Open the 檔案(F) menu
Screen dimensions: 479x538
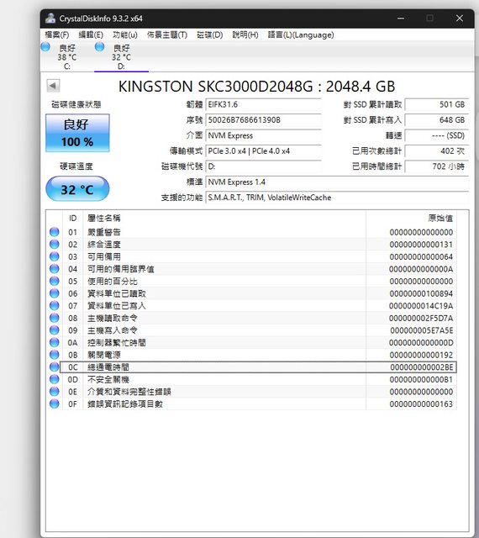pos(57,34)
